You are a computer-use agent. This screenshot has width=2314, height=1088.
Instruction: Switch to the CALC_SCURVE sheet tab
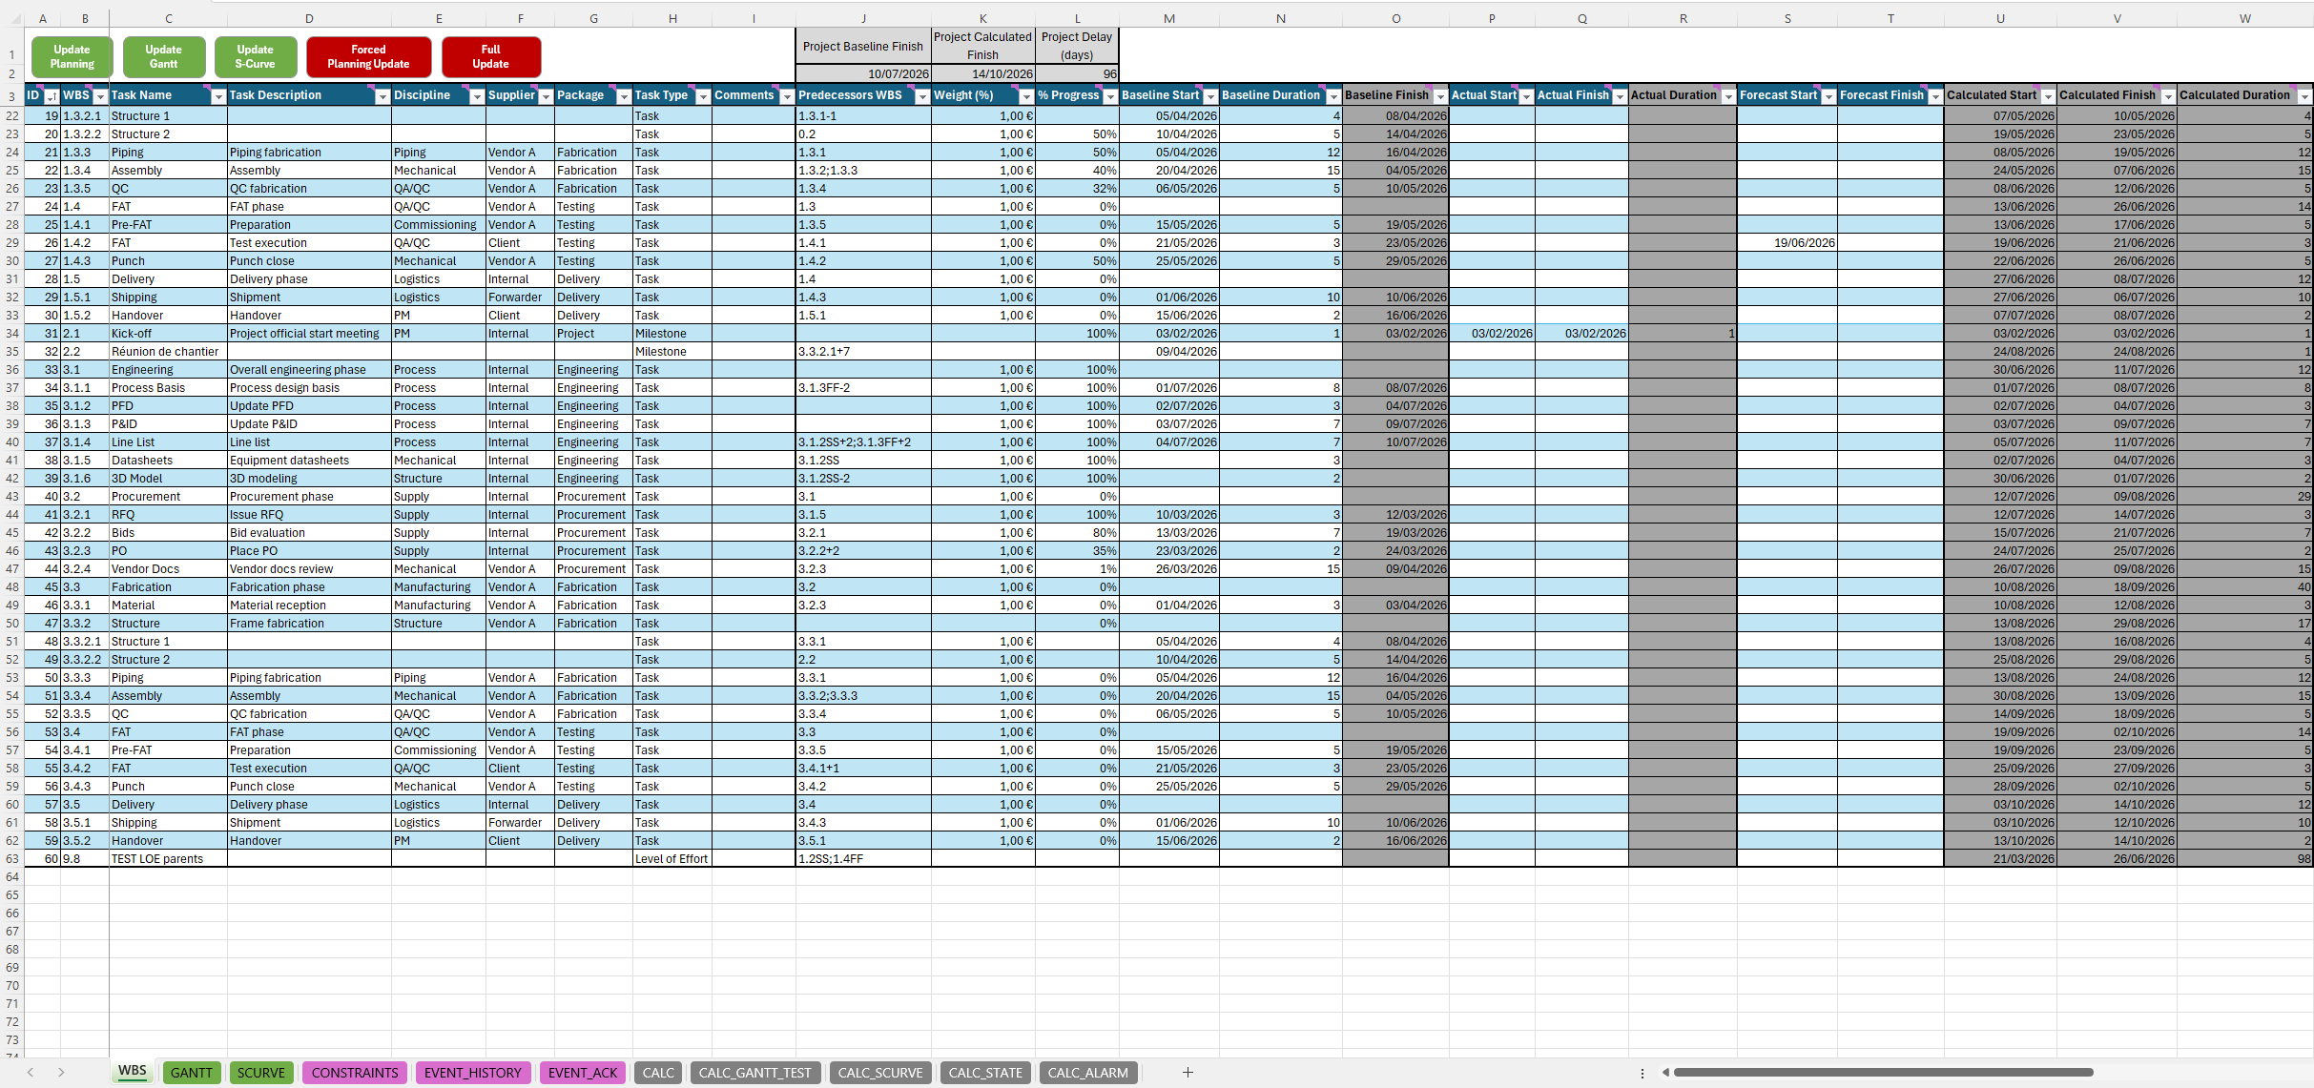880,1073
